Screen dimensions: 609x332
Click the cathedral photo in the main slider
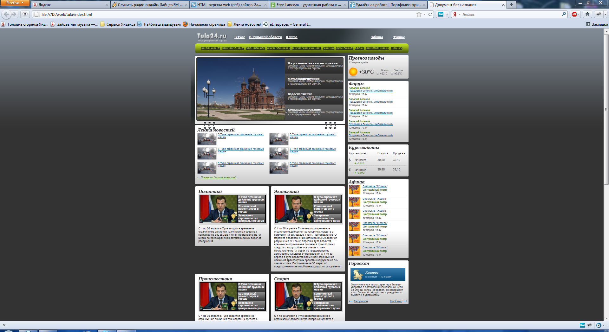click(x=240, y=89)
